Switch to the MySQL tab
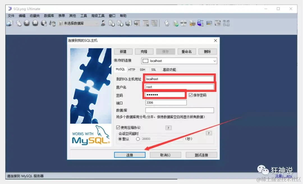303x184 pixels. [x=120, y=69]
